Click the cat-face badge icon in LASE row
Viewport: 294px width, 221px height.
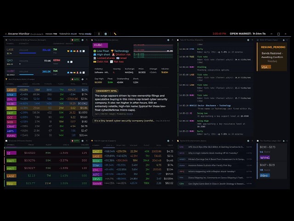point(68,51)
